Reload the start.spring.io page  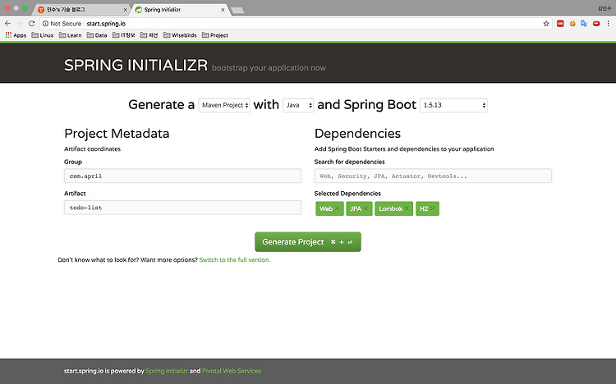coord(32,24)
